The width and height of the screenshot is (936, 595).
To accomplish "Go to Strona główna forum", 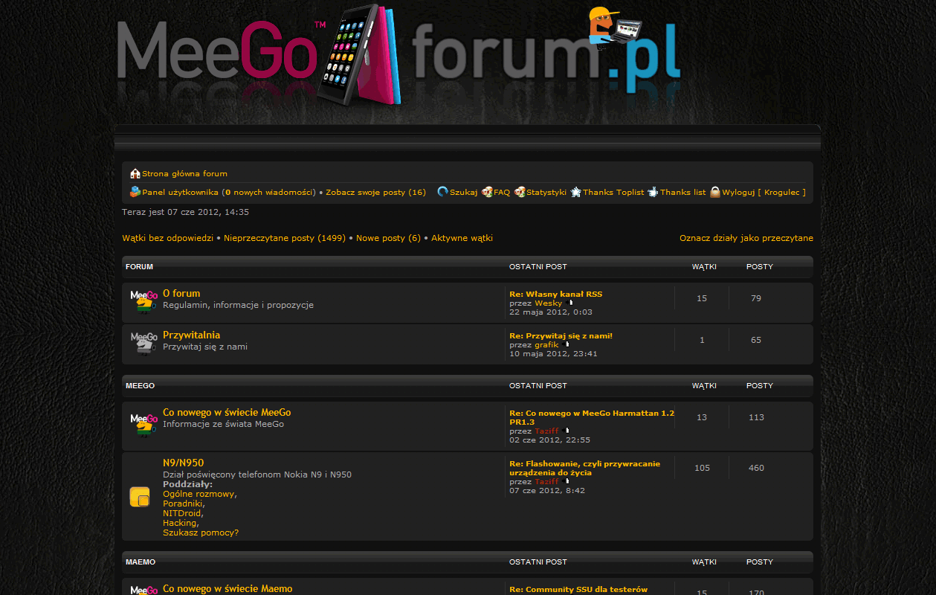I will 184,173.
